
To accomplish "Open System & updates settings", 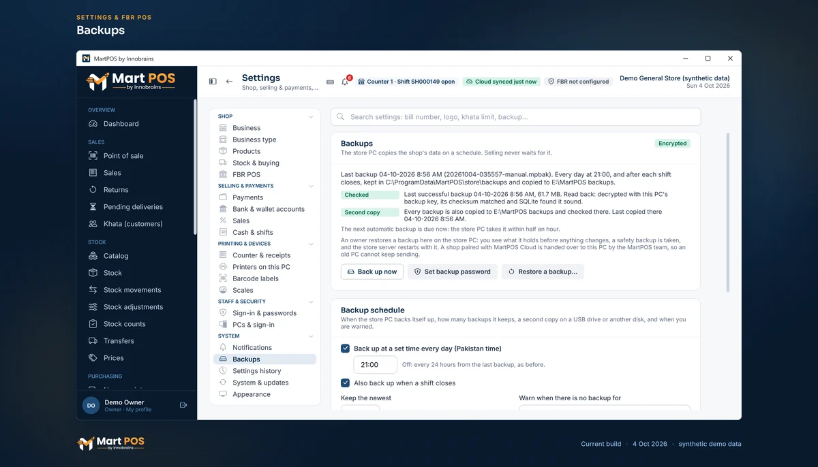I will click(x=264, y=383).
